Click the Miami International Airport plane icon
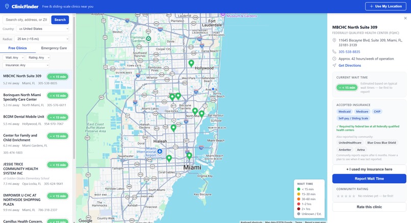This screenshot has width=411, height=223. click(x=160, y=151)
